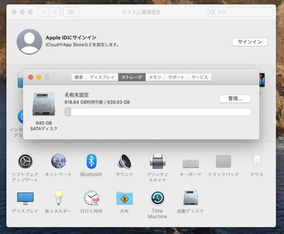Click the 管理 button to manage storage
This screenshot has width=284, height=234.
click(x=235, y=99)
